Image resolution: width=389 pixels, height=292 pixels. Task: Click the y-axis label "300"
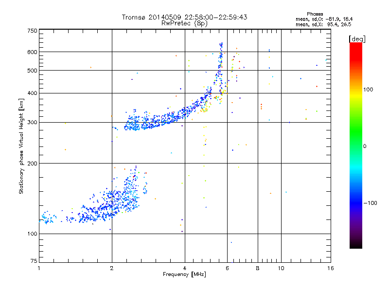(32, 123)
